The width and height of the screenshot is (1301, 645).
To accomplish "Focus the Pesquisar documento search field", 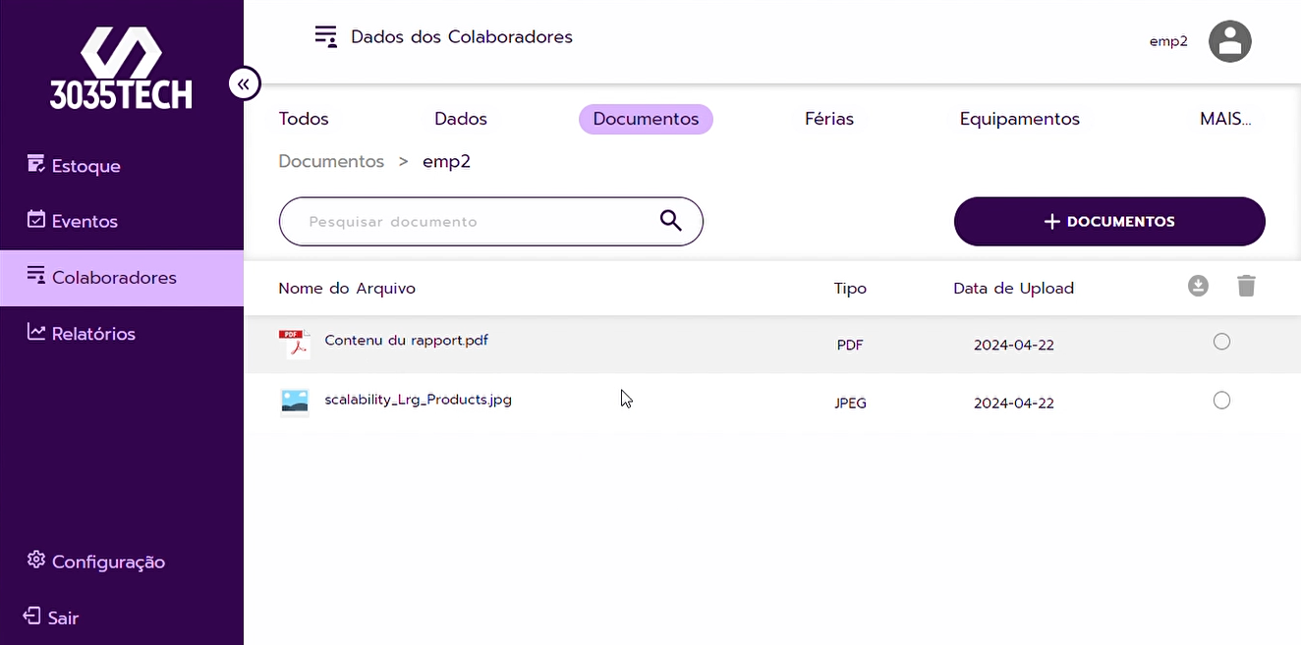I will pyautogui.click(x=491, y=222).
